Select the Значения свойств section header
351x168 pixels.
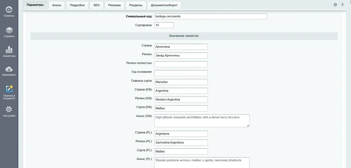[184, 36]
